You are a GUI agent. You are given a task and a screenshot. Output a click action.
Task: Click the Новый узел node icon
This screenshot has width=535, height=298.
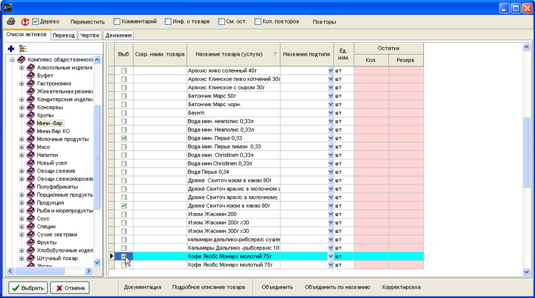30,163
